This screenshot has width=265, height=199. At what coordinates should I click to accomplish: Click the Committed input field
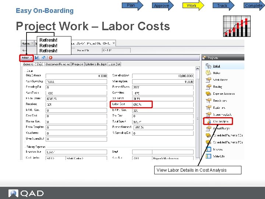point(163,93)
